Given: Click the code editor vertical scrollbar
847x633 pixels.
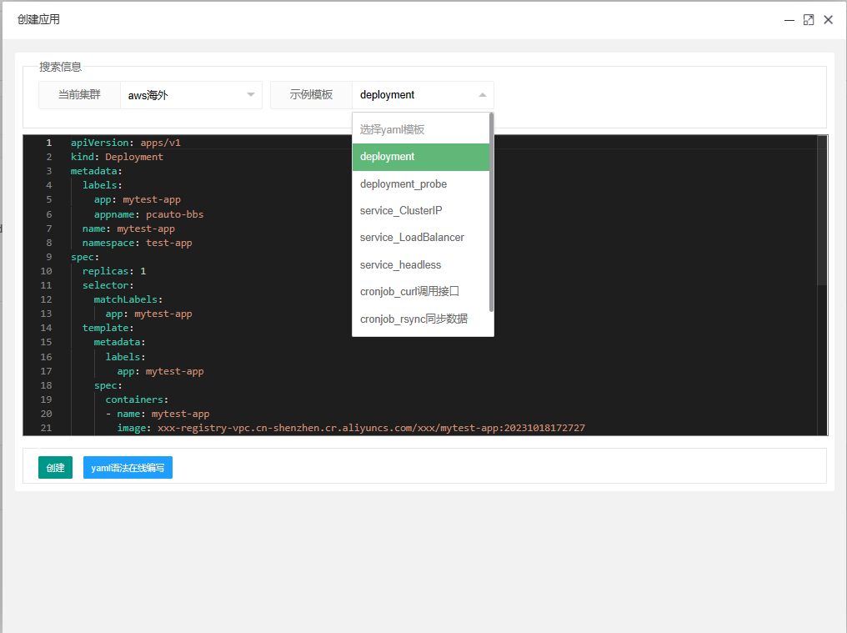Looking at the screenshot, I should click(x=822, y=210).
